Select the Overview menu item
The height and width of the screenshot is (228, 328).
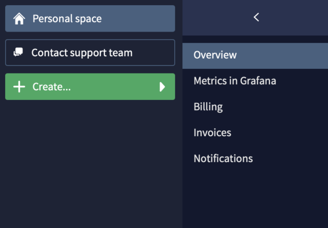click(x=215, y=55)
